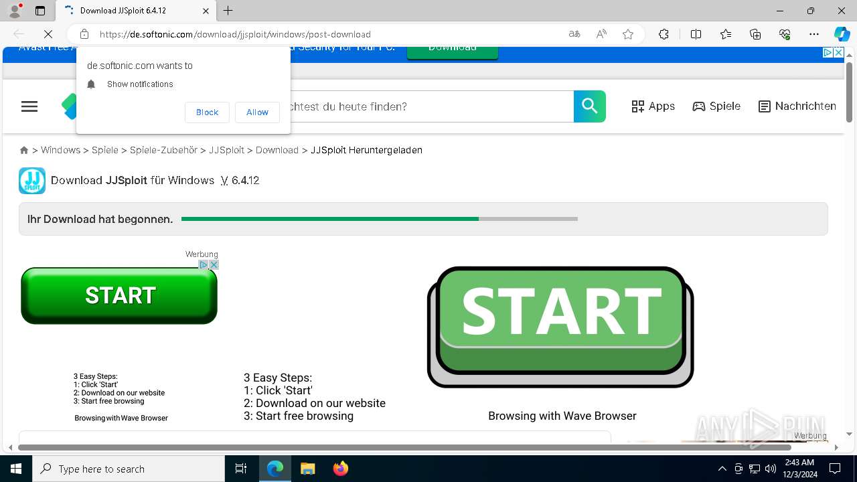Open Microsoft Edge from taskbar
The image size is (857, 482).
[x=275, y=469]
